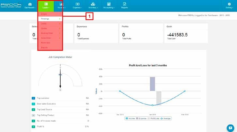This screenshot has height=132, width=237.
Task: Expand the Quotes submenu arrow
Action: click(x=60, y=29)
